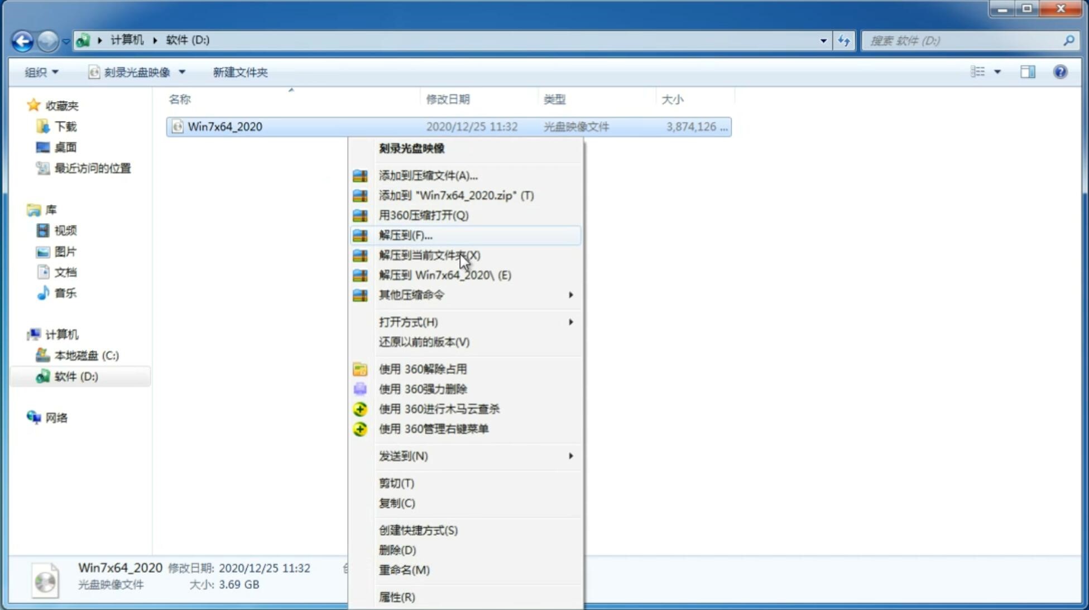Click 使用360解除占用 icon
Screen dimensions: 1089x610
359,369
